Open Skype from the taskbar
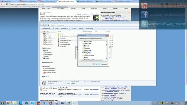 click(32, 103)
